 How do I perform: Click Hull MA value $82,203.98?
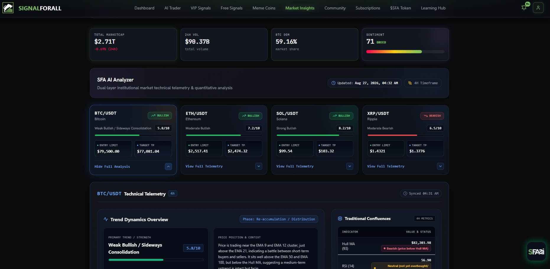421,243
